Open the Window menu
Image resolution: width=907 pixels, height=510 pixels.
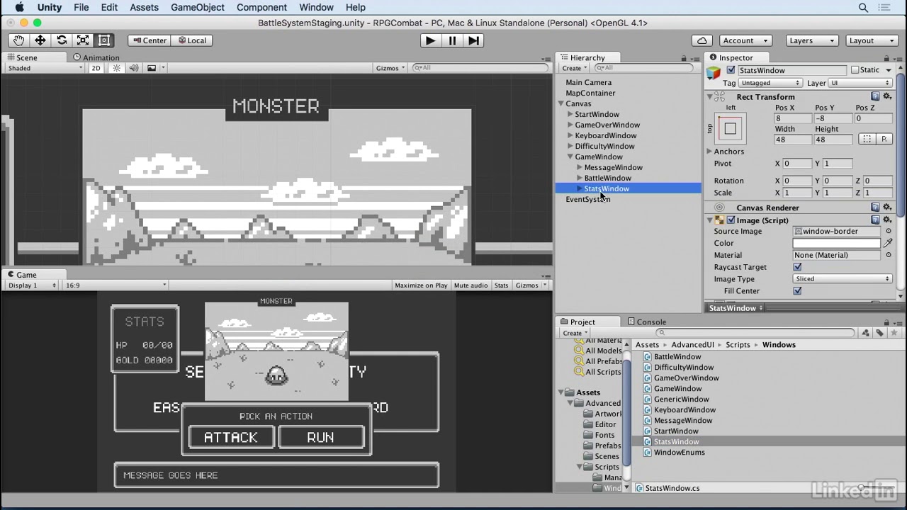pyautogui.click(x=316, y=7)
